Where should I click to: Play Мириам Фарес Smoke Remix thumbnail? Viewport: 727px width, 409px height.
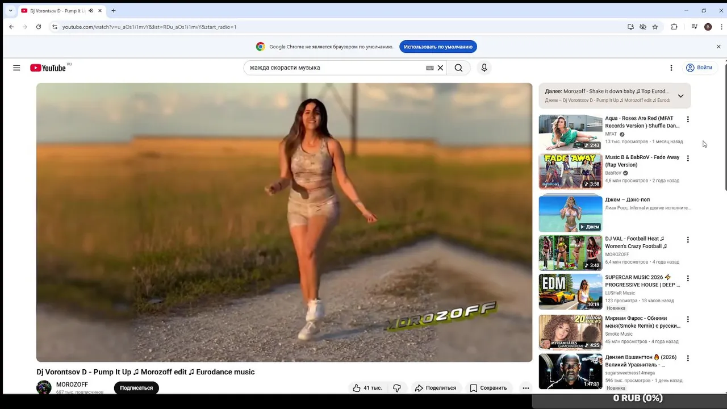(x=570, y=332)
